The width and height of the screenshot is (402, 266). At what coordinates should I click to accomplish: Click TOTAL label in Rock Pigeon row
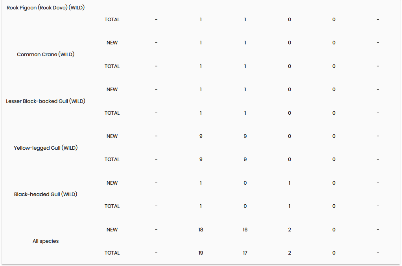tap(112, 20)
